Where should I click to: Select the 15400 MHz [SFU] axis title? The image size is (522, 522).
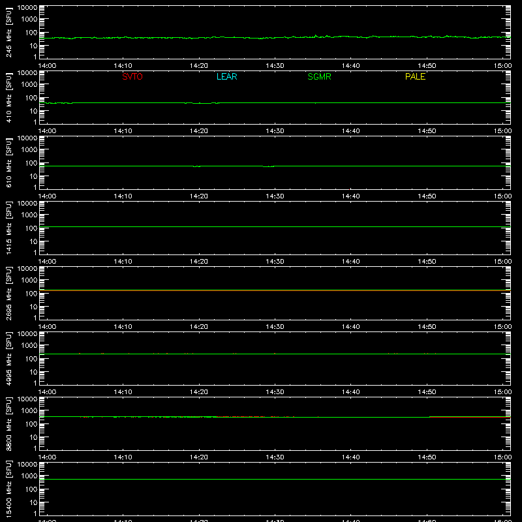[x=8, y=489]
